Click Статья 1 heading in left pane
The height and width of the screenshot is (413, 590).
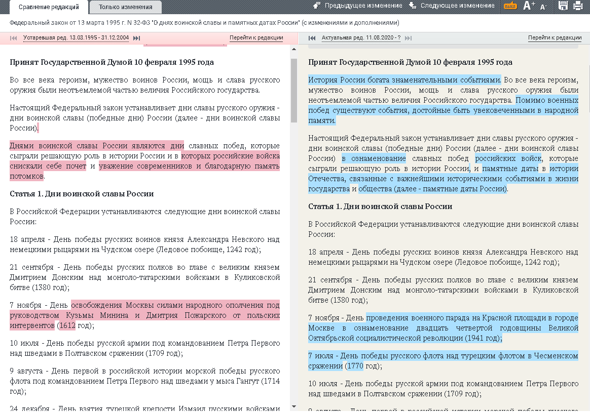coord(82,194)
